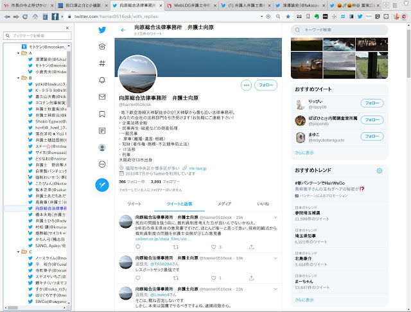The width and height of the screenshot is (411, 312).
Task: Click the back arrow beside profile name
Action: 123,30
